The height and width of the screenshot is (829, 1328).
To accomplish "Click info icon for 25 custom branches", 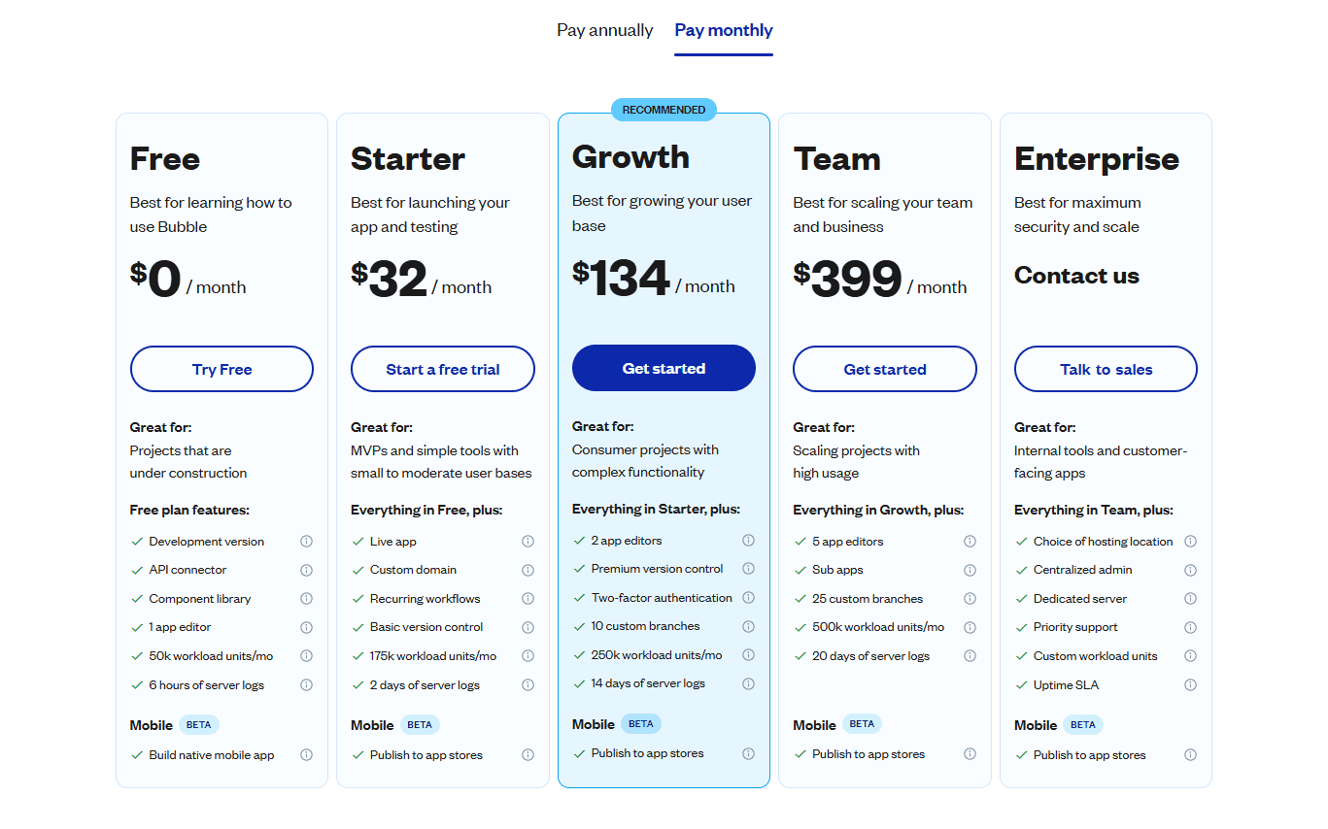I will (x=970, y=599).
